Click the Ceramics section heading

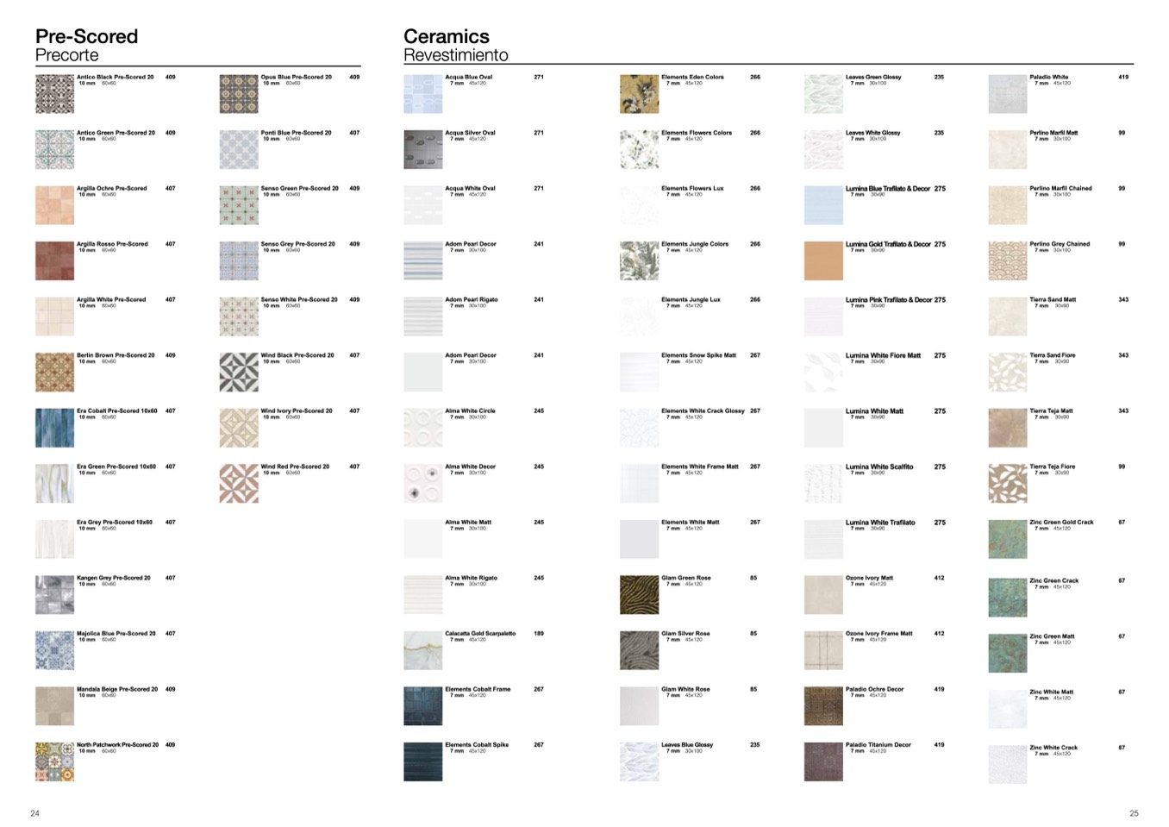click(446, 36)
